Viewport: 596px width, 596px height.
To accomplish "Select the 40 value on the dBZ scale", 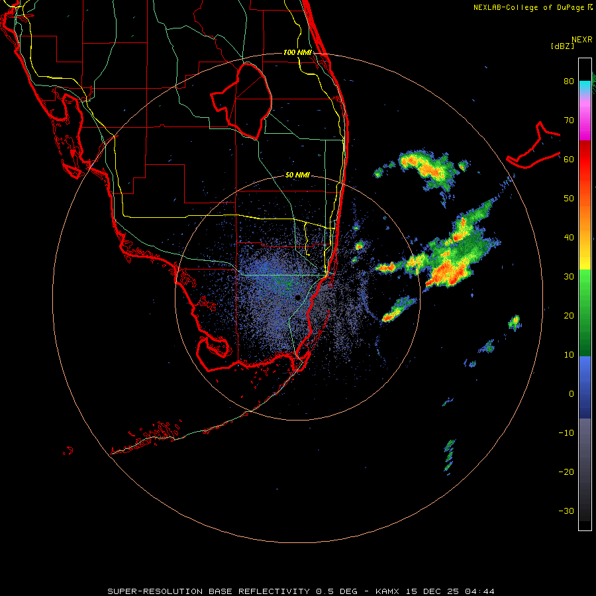I will point(569,238).
